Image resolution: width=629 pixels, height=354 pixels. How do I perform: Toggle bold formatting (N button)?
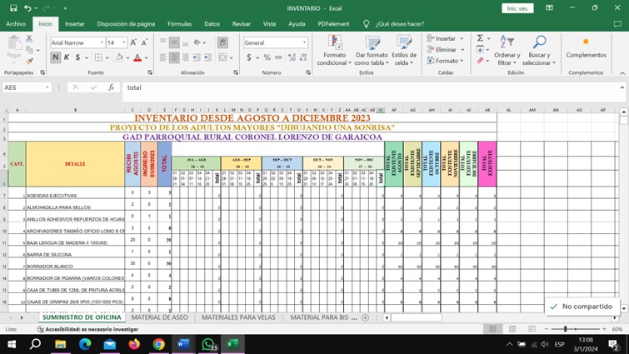click(x=56, y=57)
